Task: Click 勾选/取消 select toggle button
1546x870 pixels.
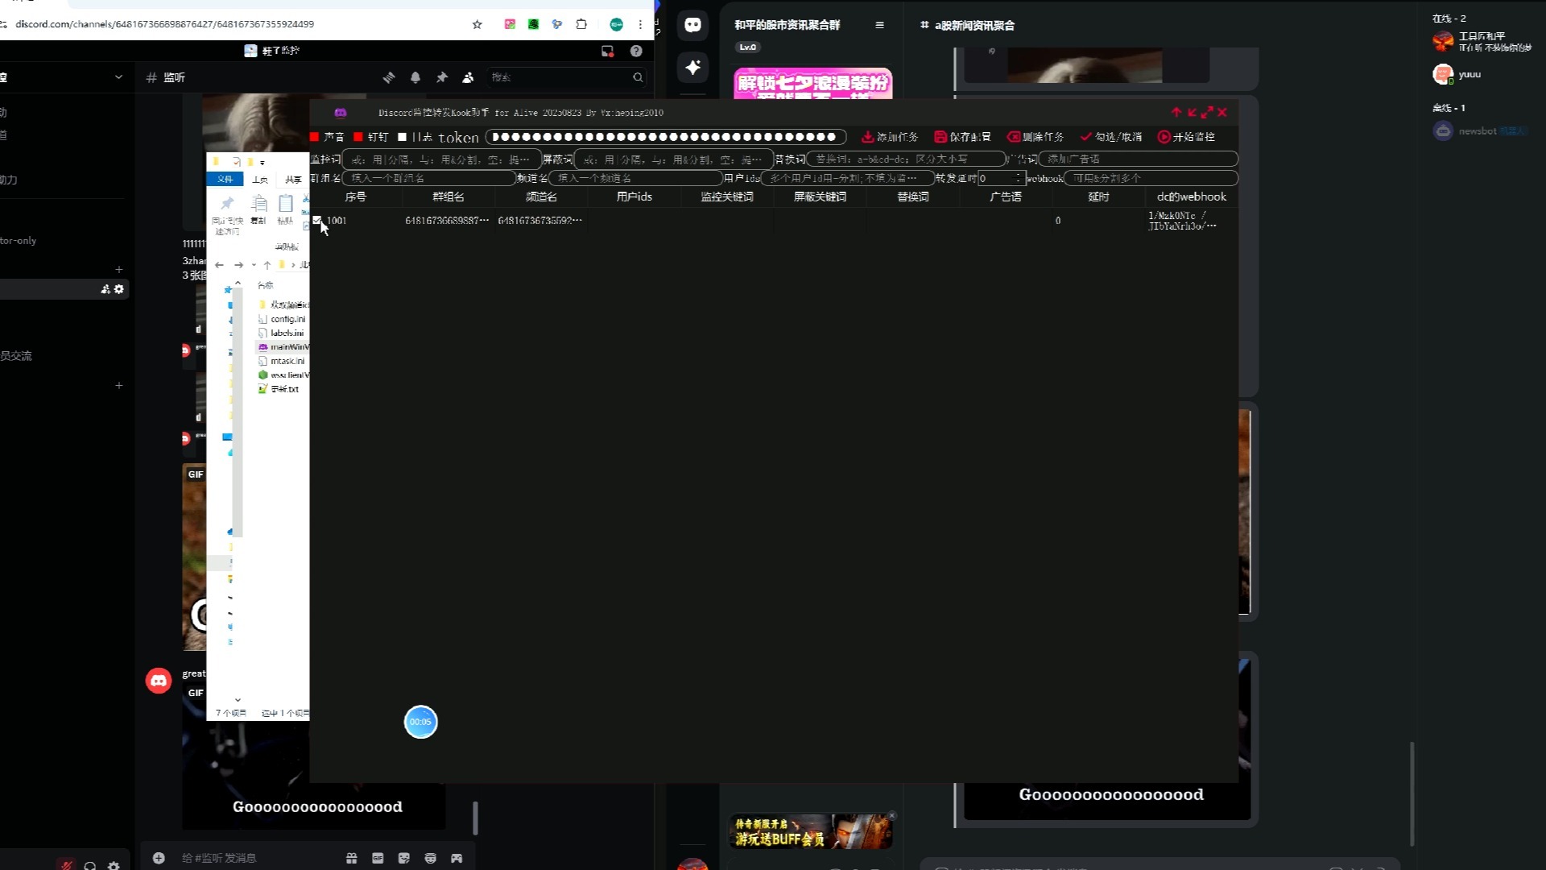Action: (1111, 137)
